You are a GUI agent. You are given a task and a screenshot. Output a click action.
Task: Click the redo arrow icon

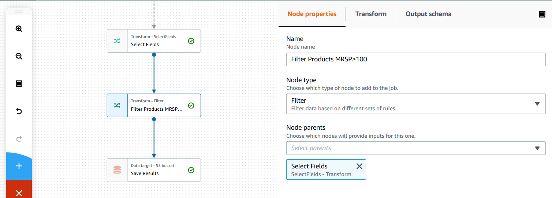coord(19,138)
